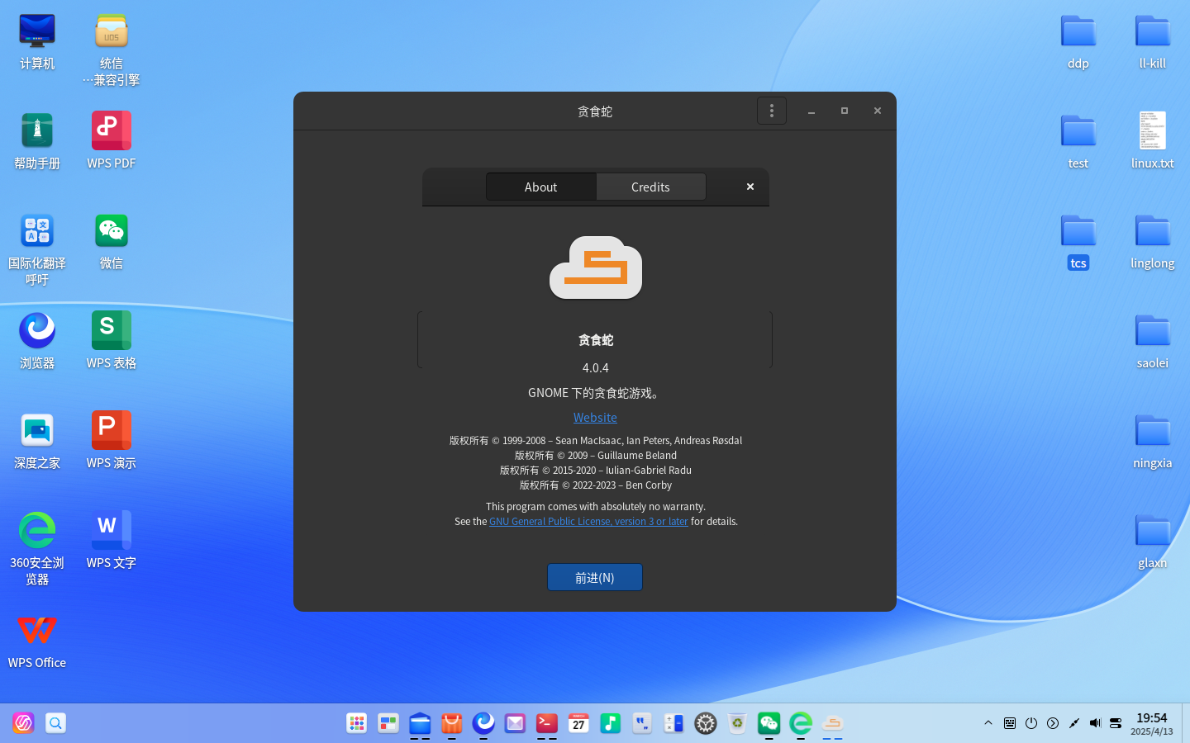Open the 计算机 desktop icon

[x=37, y=41]
